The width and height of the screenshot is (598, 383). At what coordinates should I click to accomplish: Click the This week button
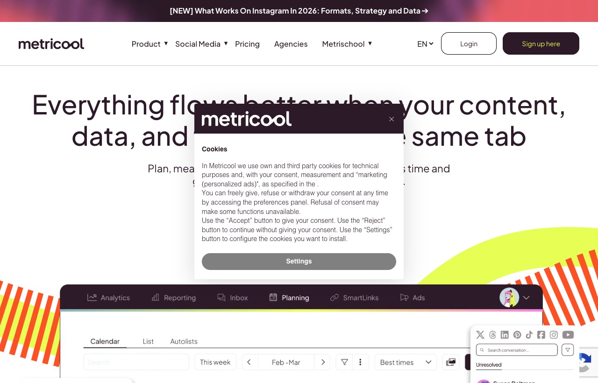click(215, 362)
